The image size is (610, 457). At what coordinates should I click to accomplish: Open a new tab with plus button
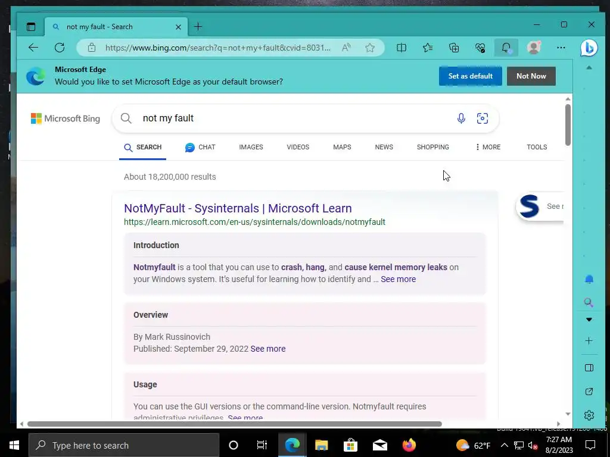click(x=198, y=26)
